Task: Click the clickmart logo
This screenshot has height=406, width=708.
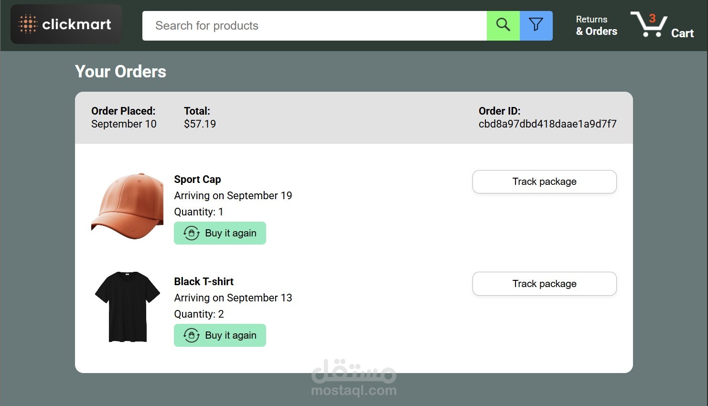Action: coord(66,24)
